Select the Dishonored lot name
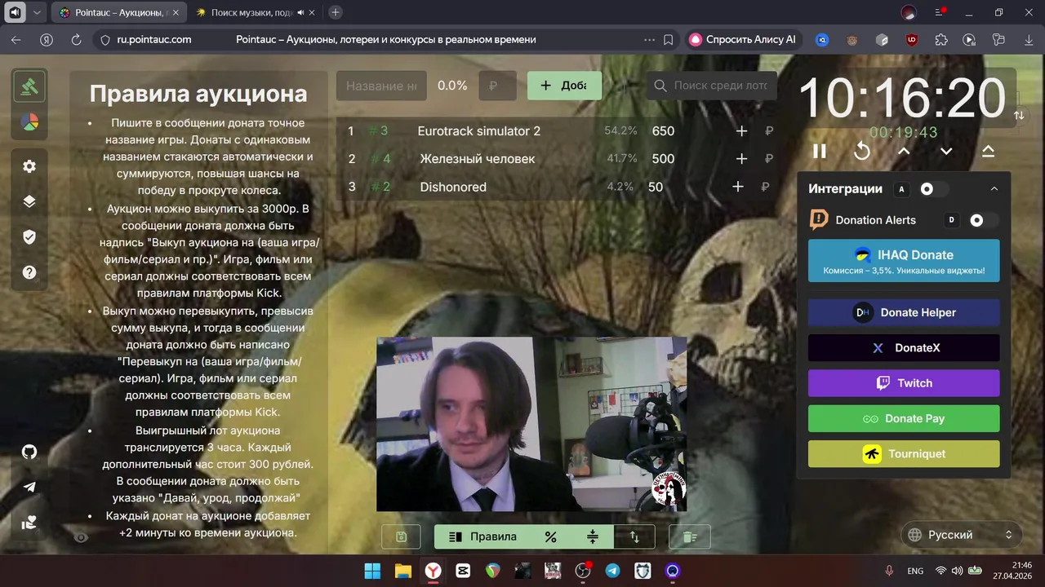This screenshot has height=587, width=1045. (453, 187)
